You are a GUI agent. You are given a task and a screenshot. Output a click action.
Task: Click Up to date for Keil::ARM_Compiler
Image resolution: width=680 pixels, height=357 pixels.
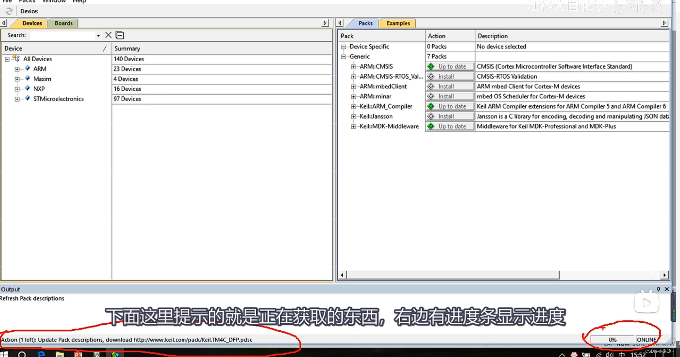coord(450,106)
